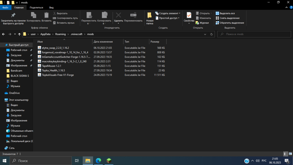The image size is (293, 165).
Task: Open Создать элемент (New item) dropdown
Action: coord(168,13)
